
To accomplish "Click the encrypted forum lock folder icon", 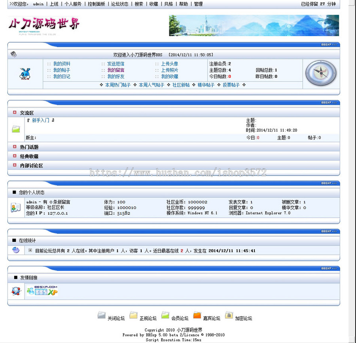I will pyautogui.click(x=229, y=315).
